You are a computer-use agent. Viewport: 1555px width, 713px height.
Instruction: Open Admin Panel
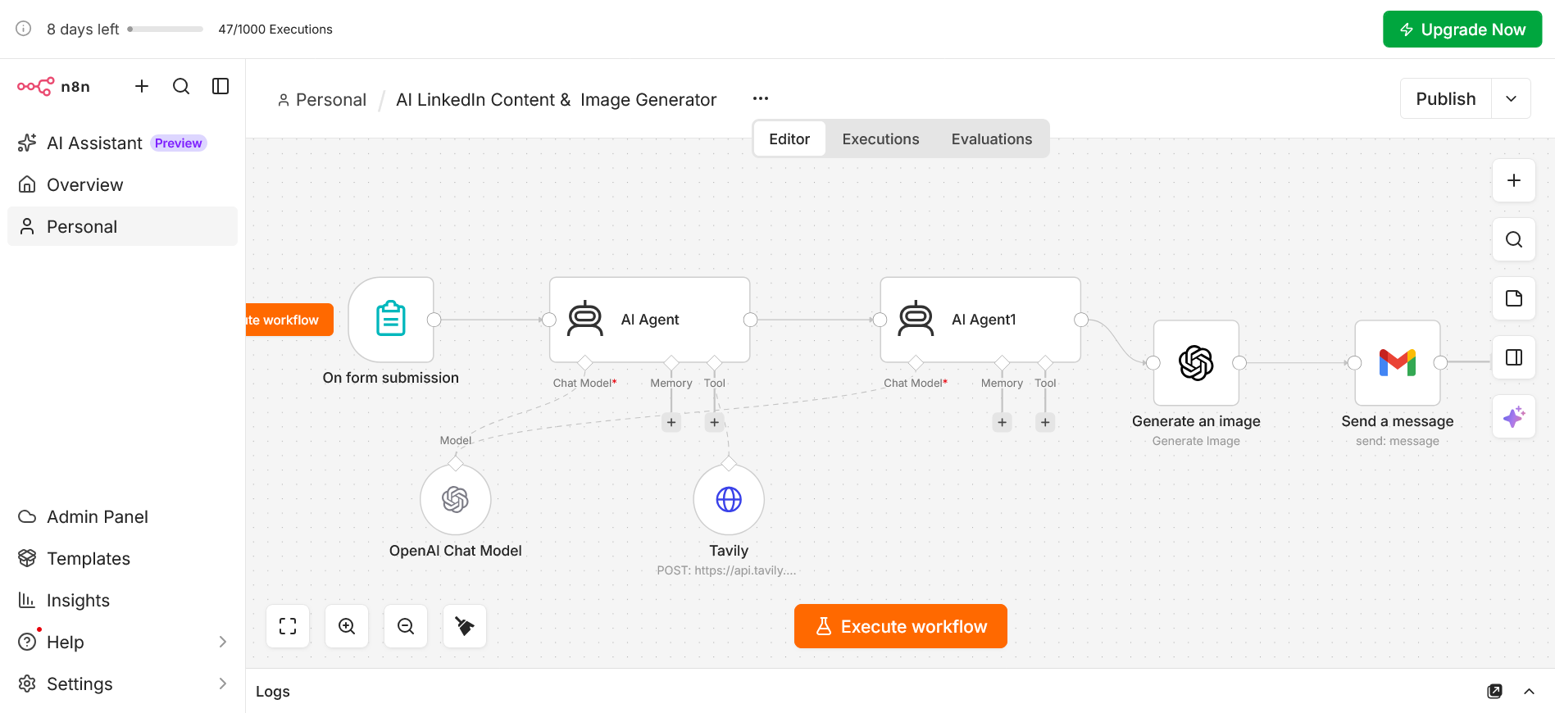[x=122, y=517]
